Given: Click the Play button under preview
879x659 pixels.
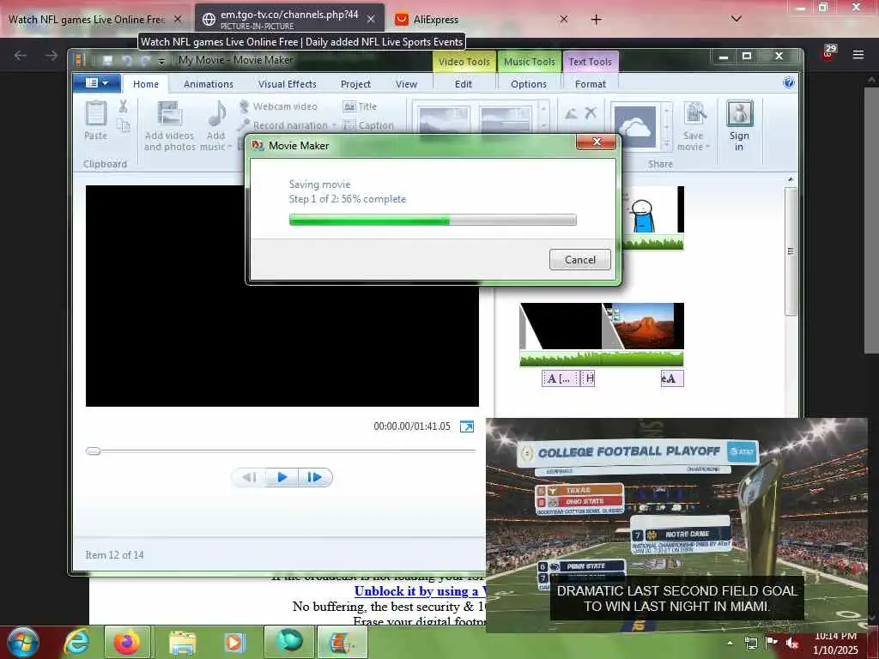Looking at the screenshot, I should pyautogui.click(x=282, y=477).
